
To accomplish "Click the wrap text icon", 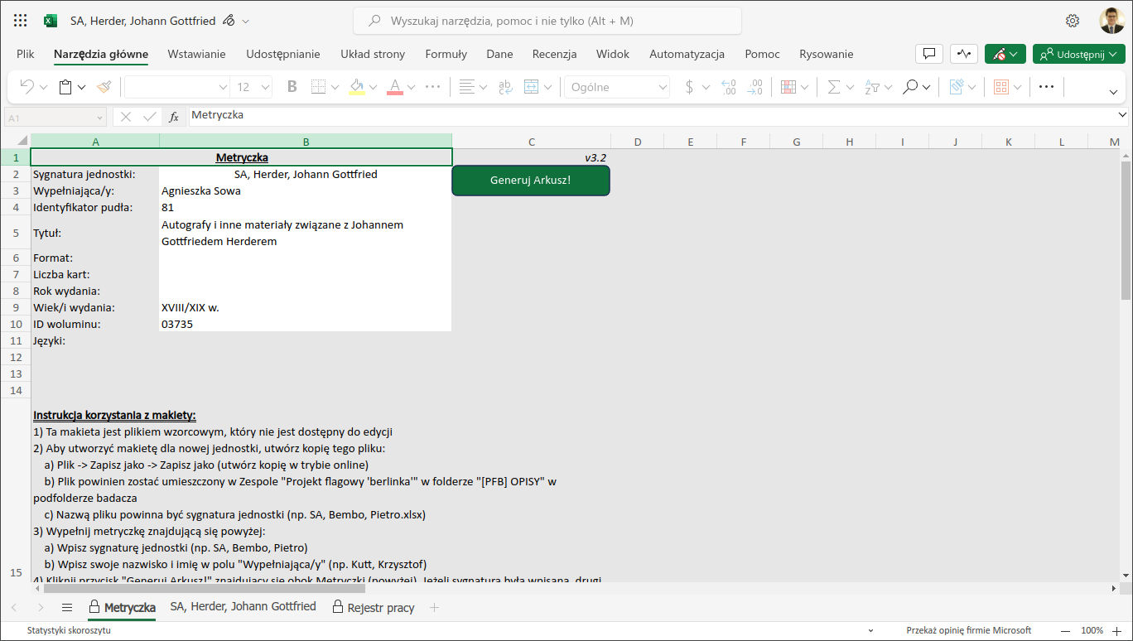I will click(505, 87).
